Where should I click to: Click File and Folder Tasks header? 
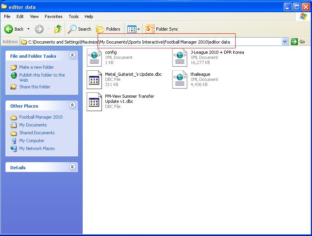33,56
